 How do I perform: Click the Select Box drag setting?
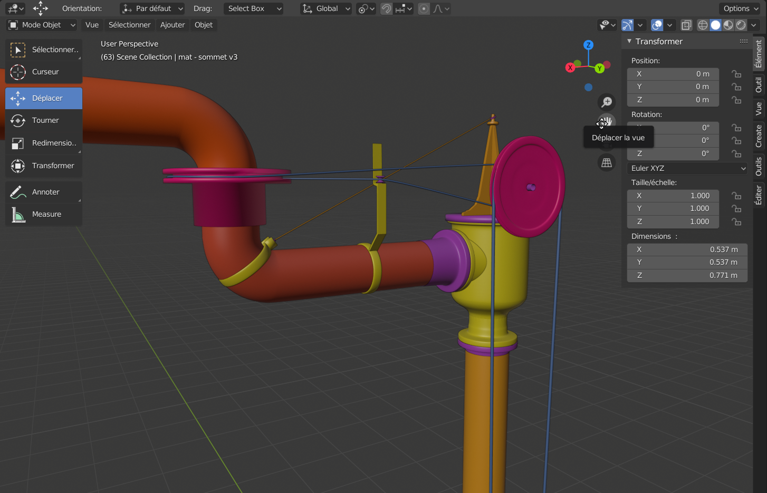point(254,9)
